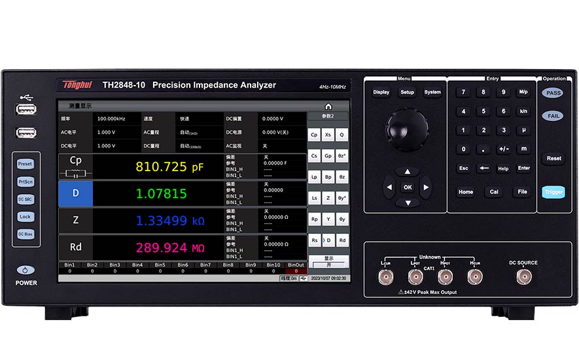Select the Y parameter button

pos(328,220)
